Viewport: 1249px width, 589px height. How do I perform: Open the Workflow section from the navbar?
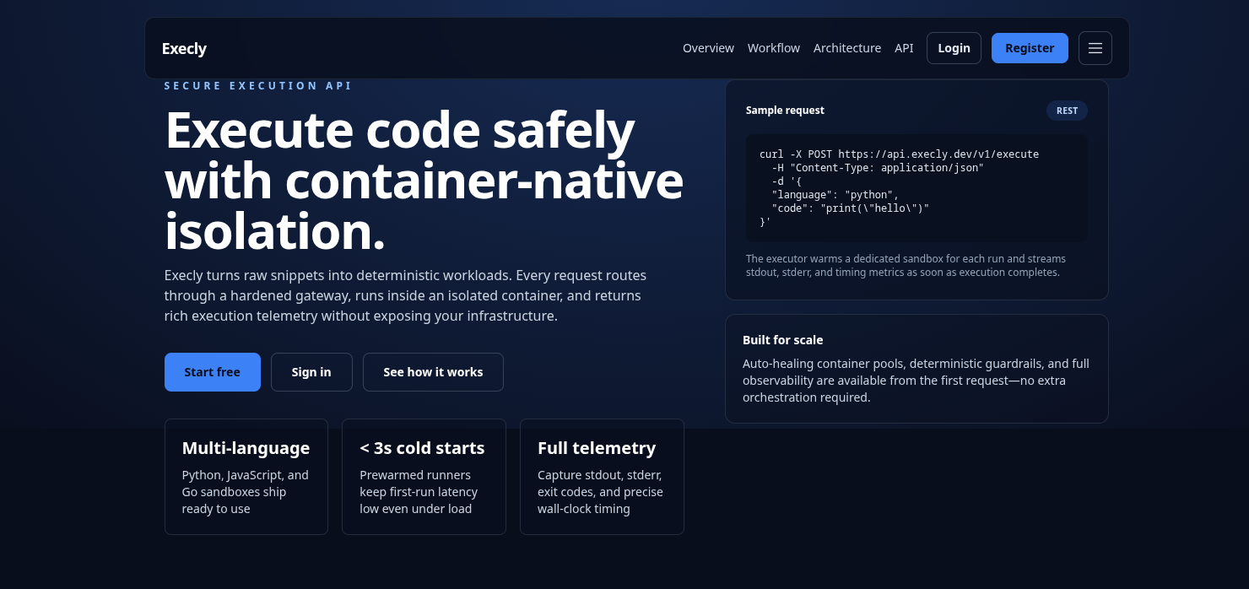tap(774, 48)
